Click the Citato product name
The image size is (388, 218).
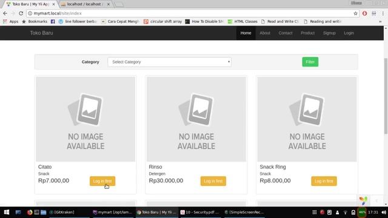point(45,167)
